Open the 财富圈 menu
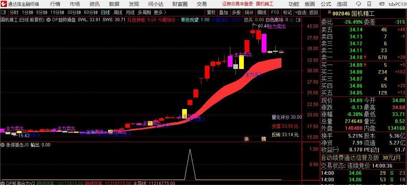This screenshot has height=185, width=407. 180,4
